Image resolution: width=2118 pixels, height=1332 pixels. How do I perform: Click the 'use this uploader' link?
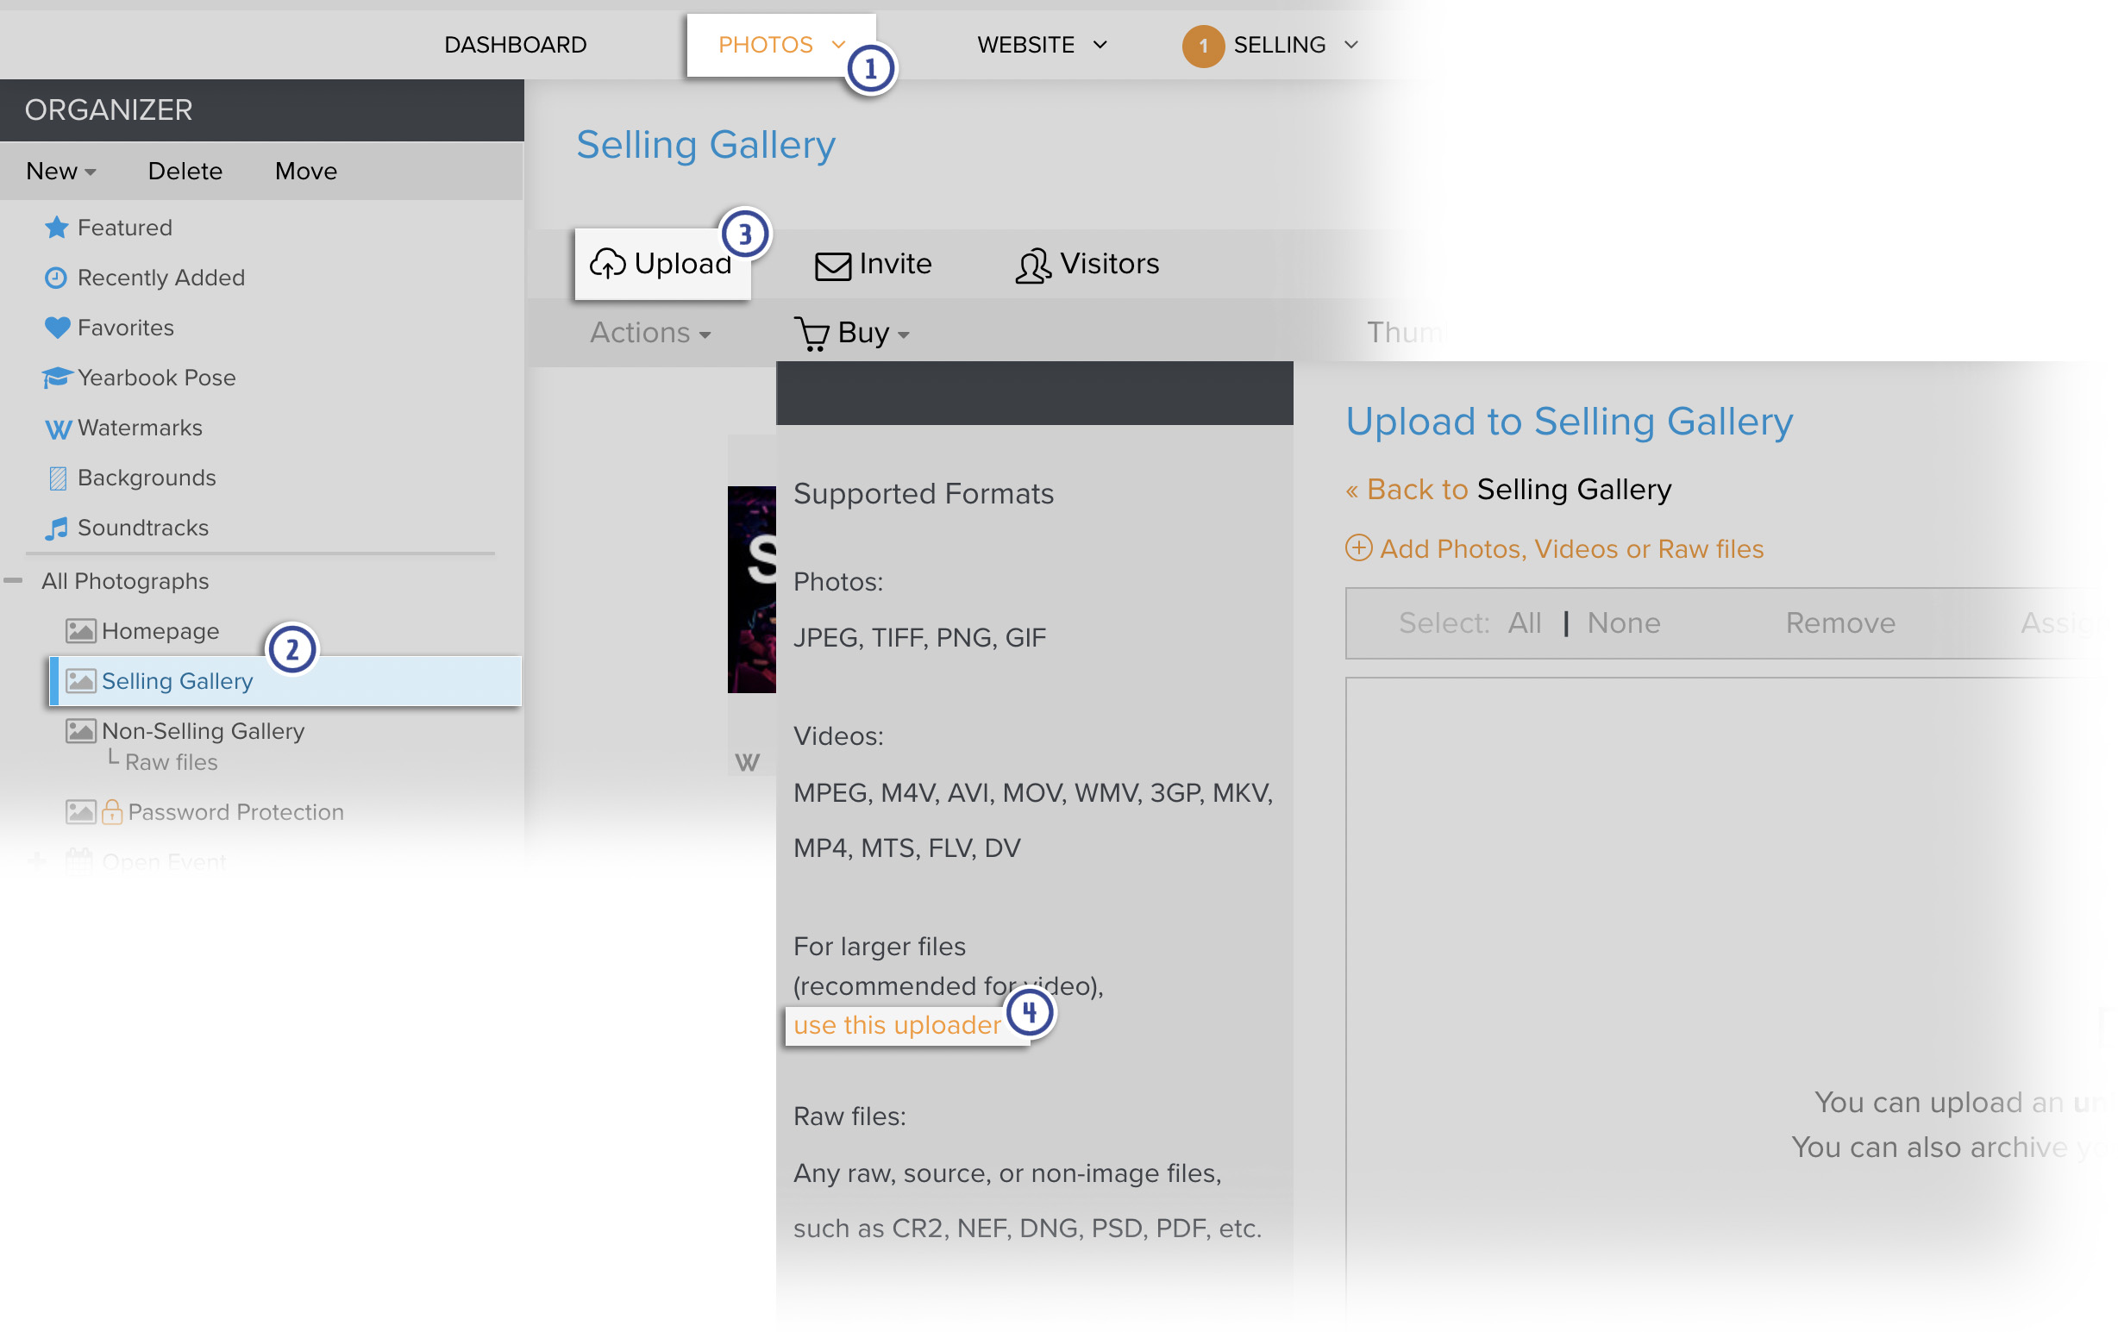click(x=897, y=1025)
